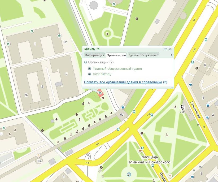The width and height of the screenshot is (218, 182).
Task: Click the coffee cup icon above площадь Минина label
Action: (140, 150)
